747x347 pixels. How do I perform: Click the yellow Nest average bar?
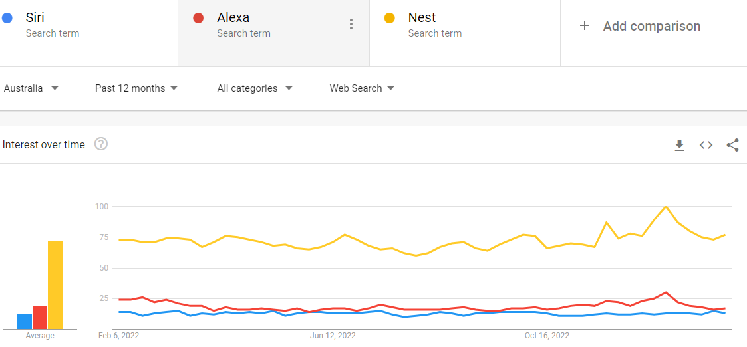[x=55, y=286]
